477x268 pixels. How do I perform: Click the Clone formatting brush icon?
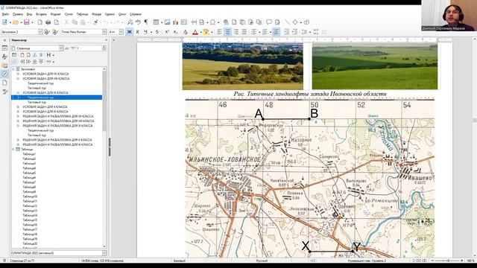point(95,22)
